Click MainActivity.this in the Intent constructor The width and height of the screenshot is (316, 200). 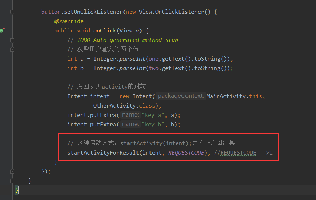(x=234, y=96)
